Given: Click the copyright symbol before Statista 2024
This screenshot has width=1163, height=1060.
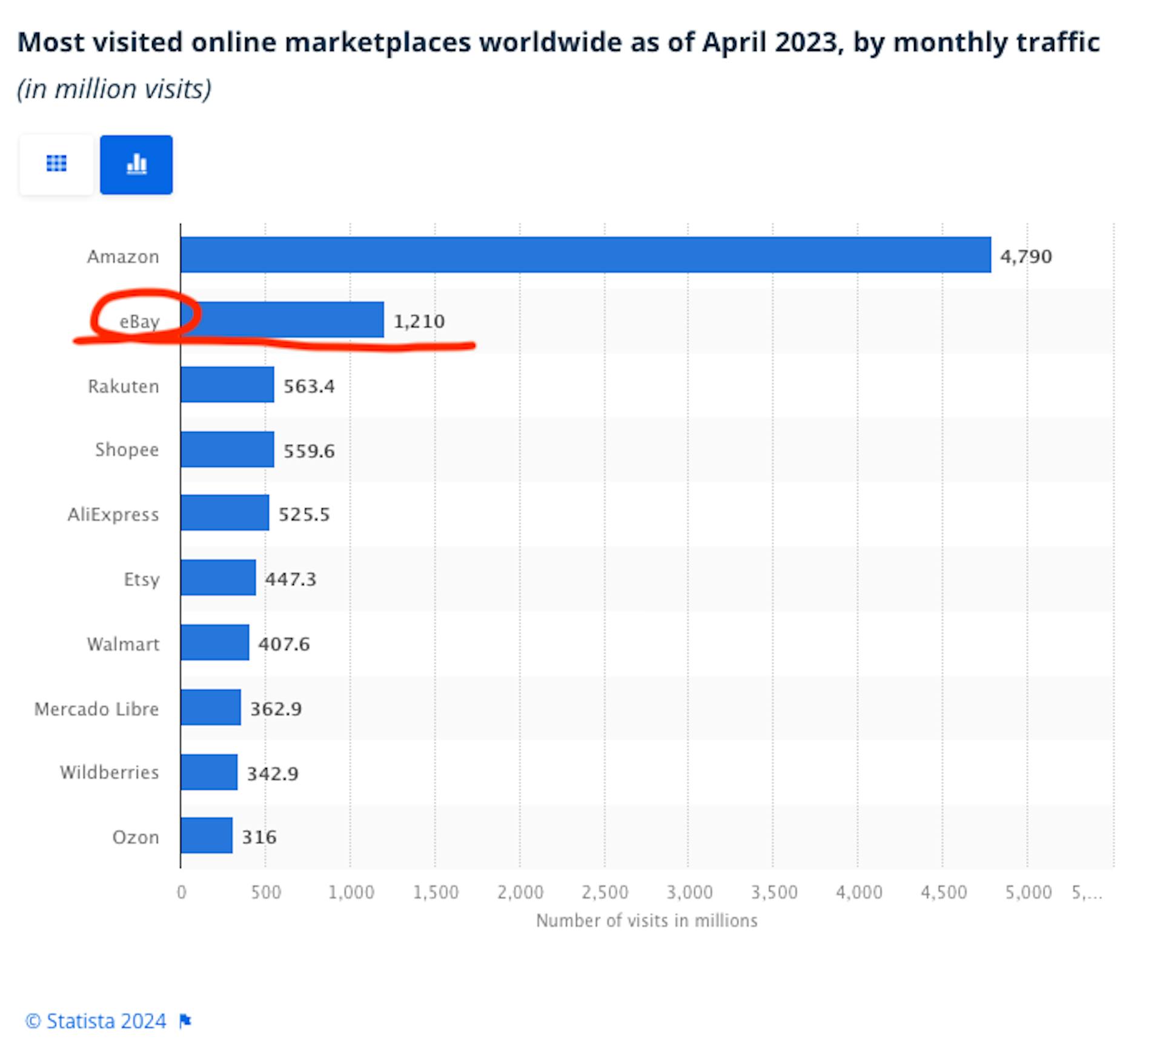Looking at the screenshot, I should (x=33, y=1021).
